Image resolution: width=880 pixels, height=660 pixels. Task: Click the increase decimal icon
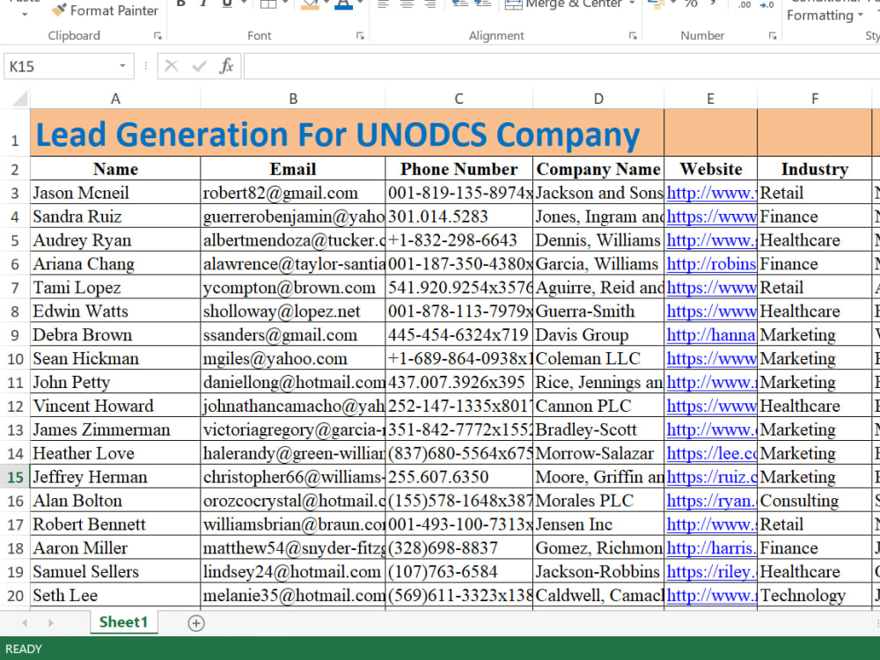tap(744, 4)
